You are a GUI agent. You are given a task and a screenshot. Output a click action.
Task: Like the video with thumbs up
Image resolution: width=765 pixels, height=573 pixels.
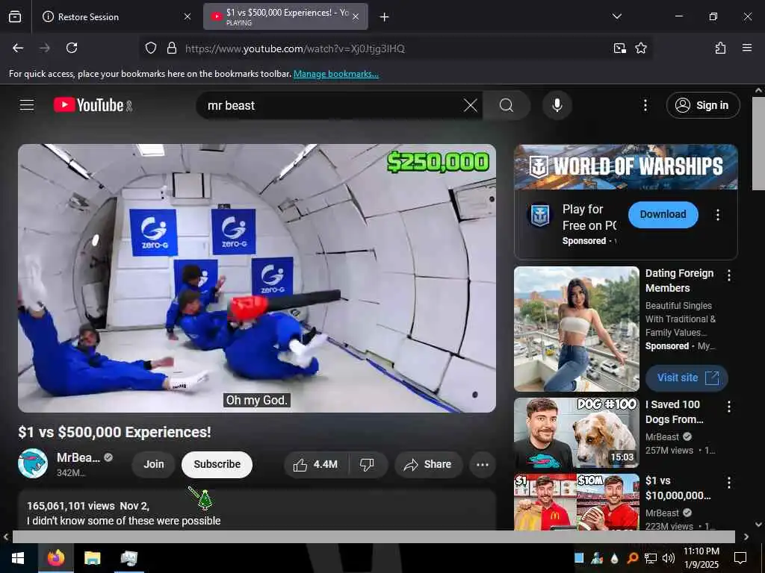pos(316,465)
